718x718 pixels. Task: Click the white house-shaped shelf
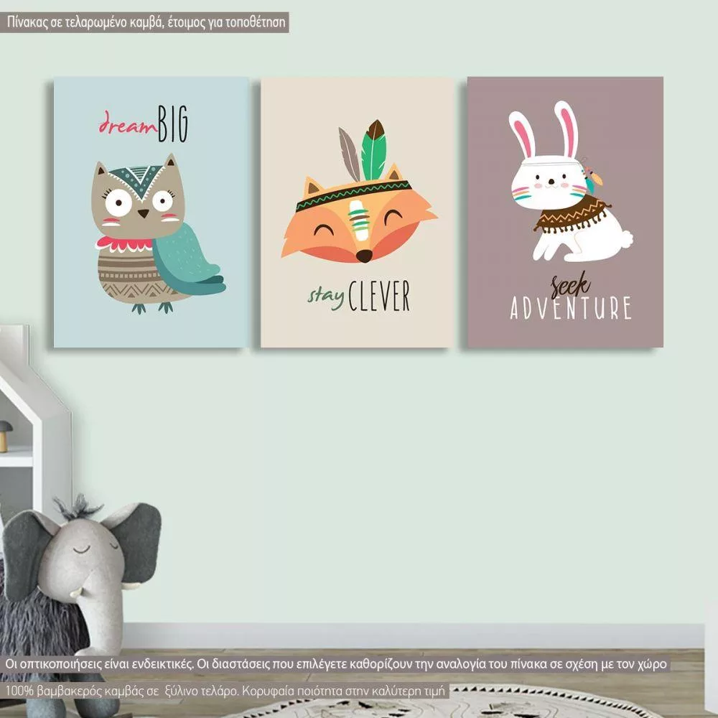tap(29, 431)
